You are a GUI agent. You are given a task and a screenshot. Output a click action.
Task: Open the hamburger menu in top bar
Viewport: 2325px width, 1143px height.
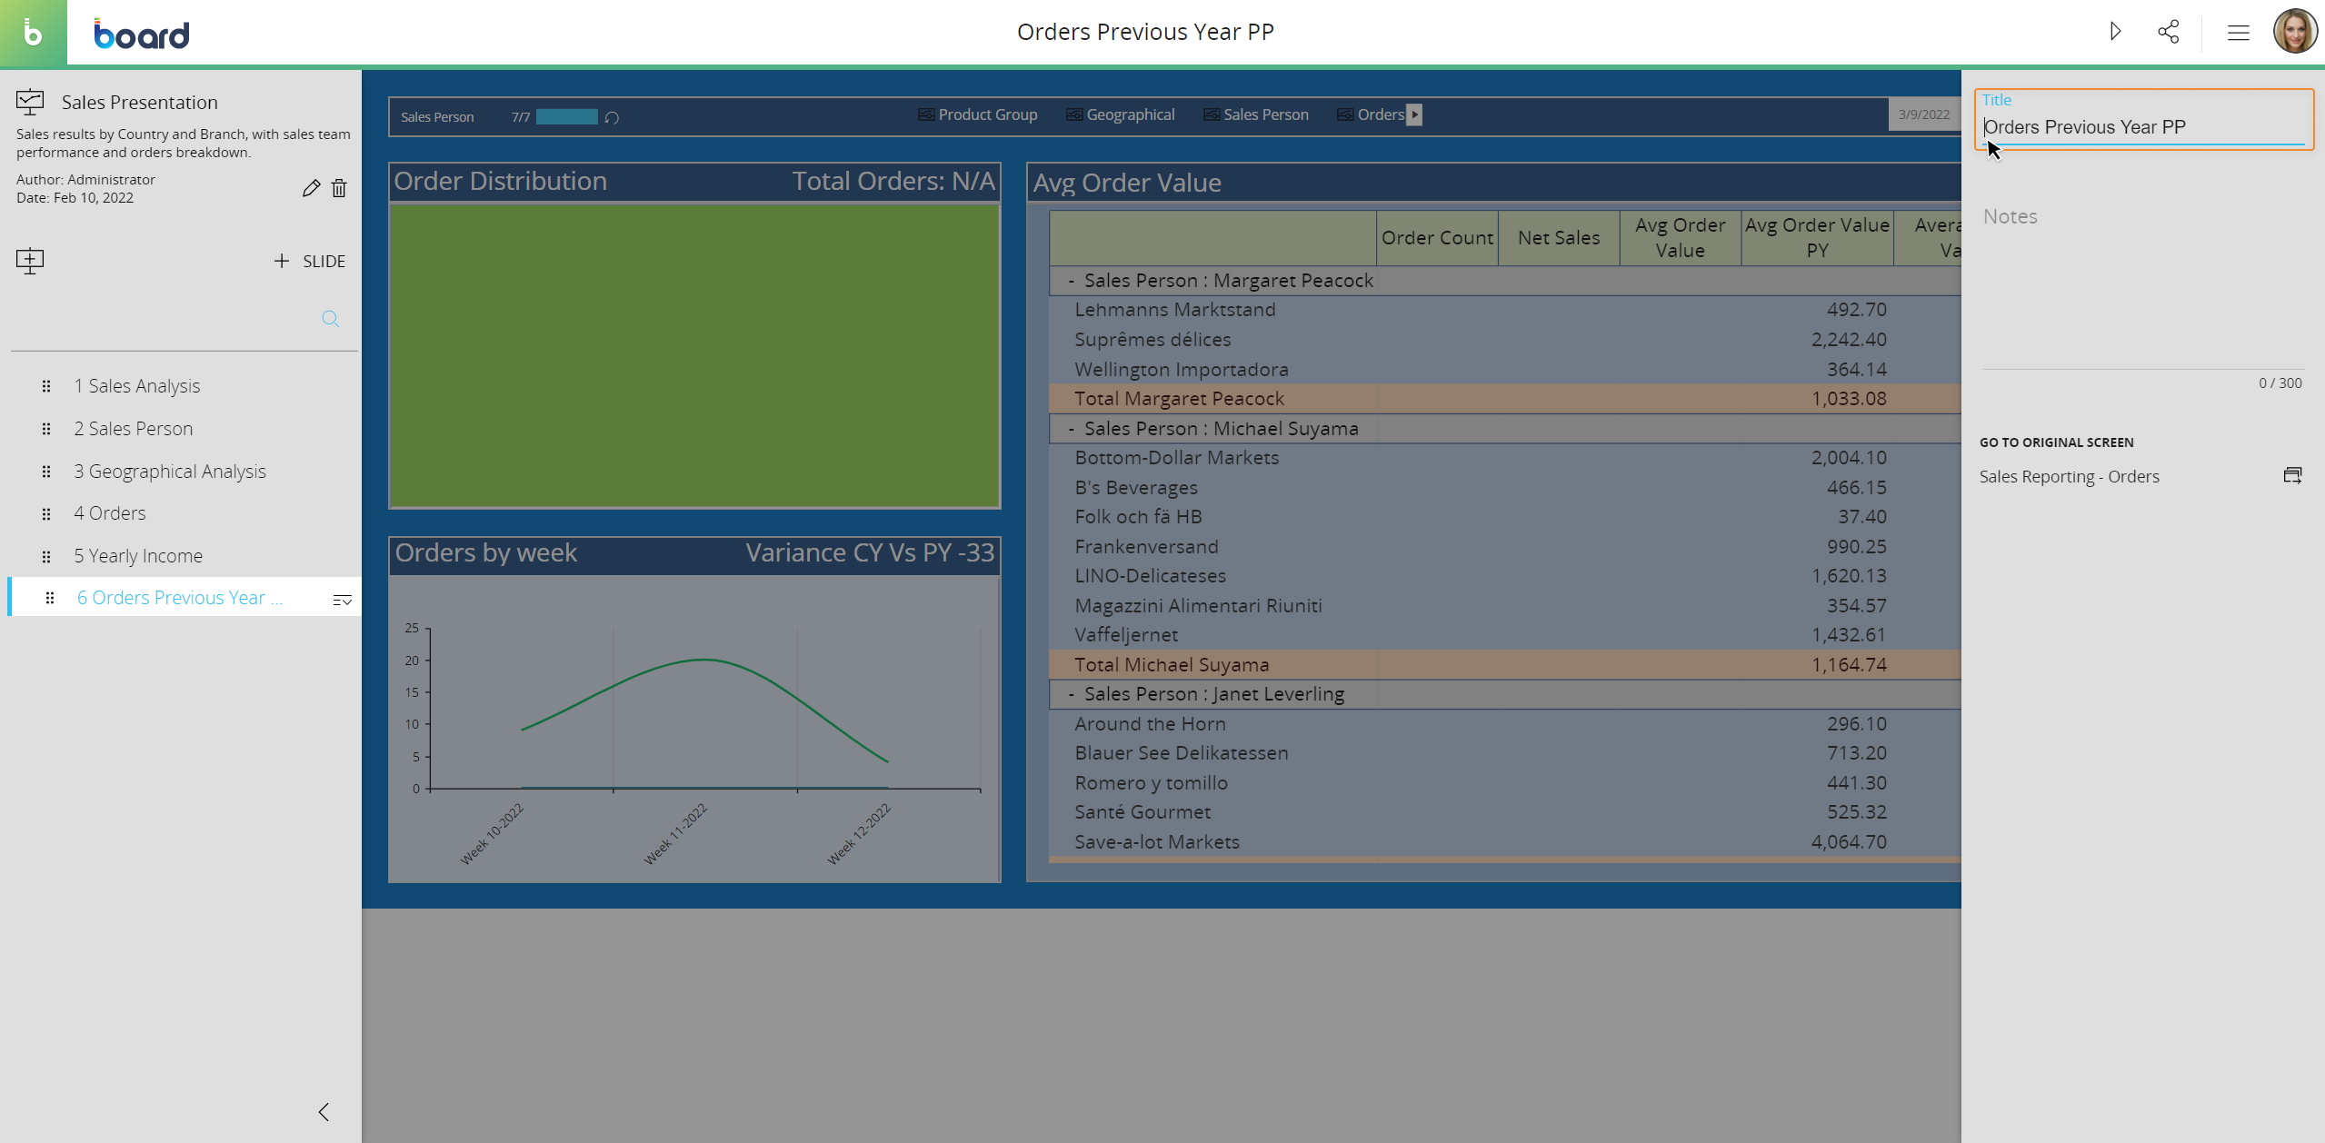click(x=2238, y=33)
